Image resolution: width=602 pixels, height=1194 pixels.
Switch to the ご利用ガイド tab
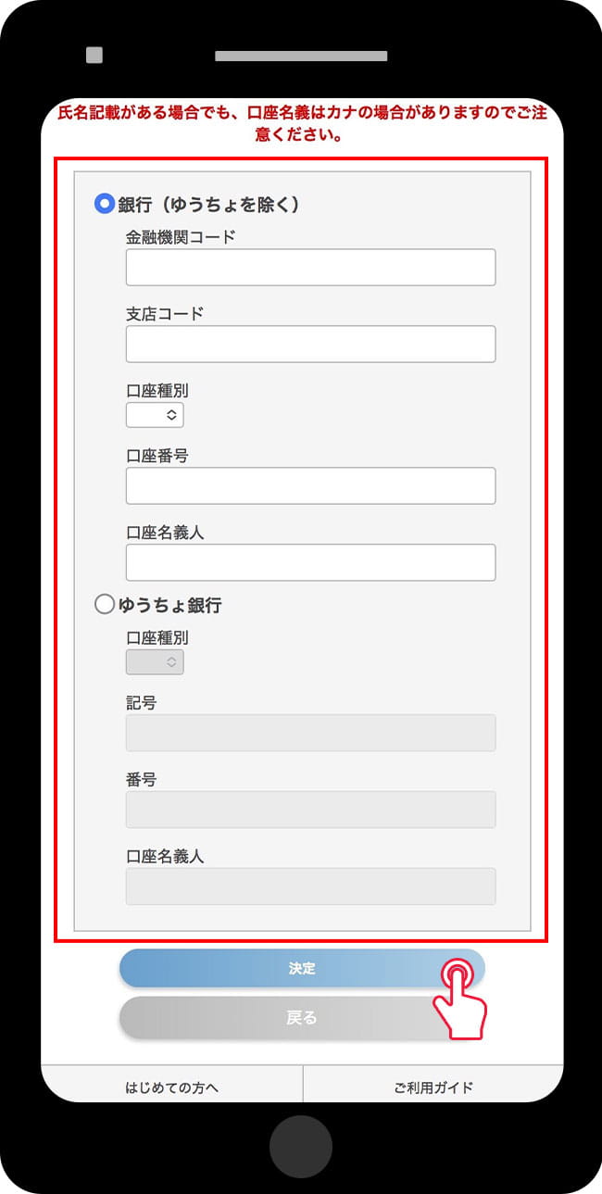click(433, 1087)
